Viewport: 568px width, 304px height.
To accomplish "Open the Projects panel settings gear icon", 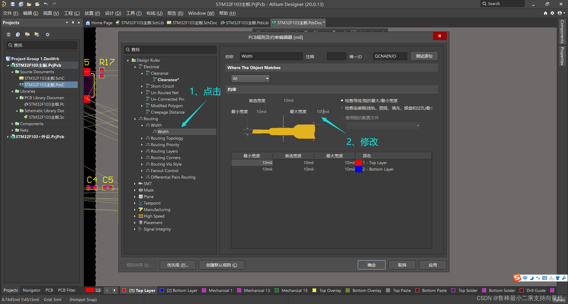I will [x=48, y=35].
